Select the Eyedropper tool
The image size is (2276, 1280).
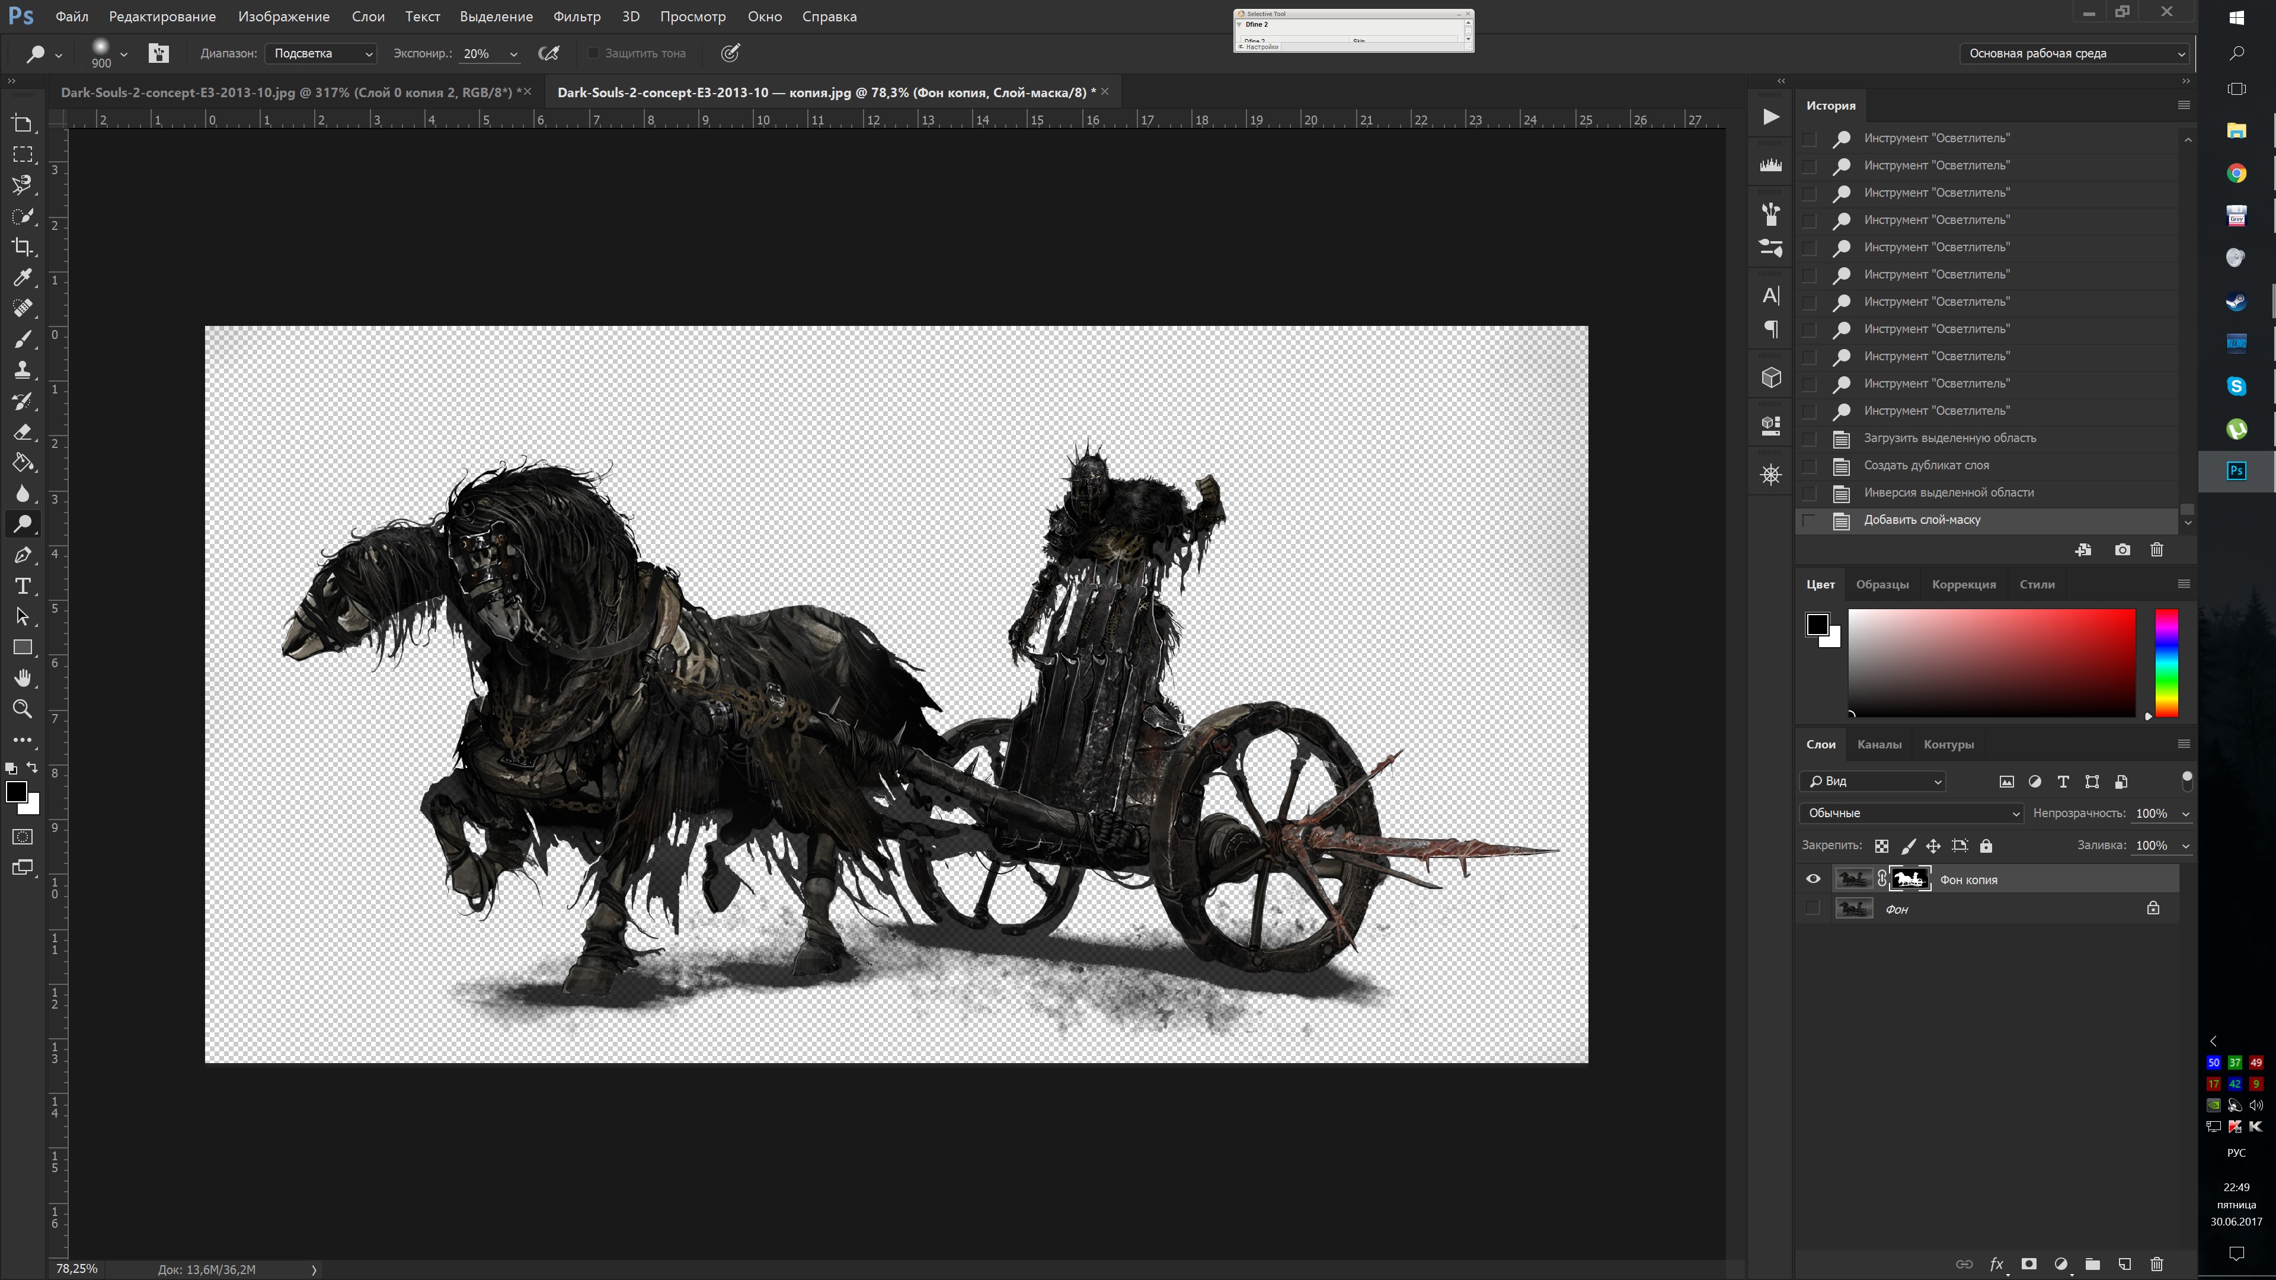click(23, 277)
